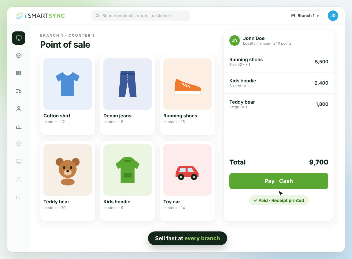Click the BRANCH 1 · COUNTER 1 label
This screenshot has height=259, width=352.
67,35
